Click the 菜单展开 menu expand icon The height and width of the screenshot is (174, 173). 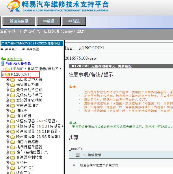(x=2, y=49)
